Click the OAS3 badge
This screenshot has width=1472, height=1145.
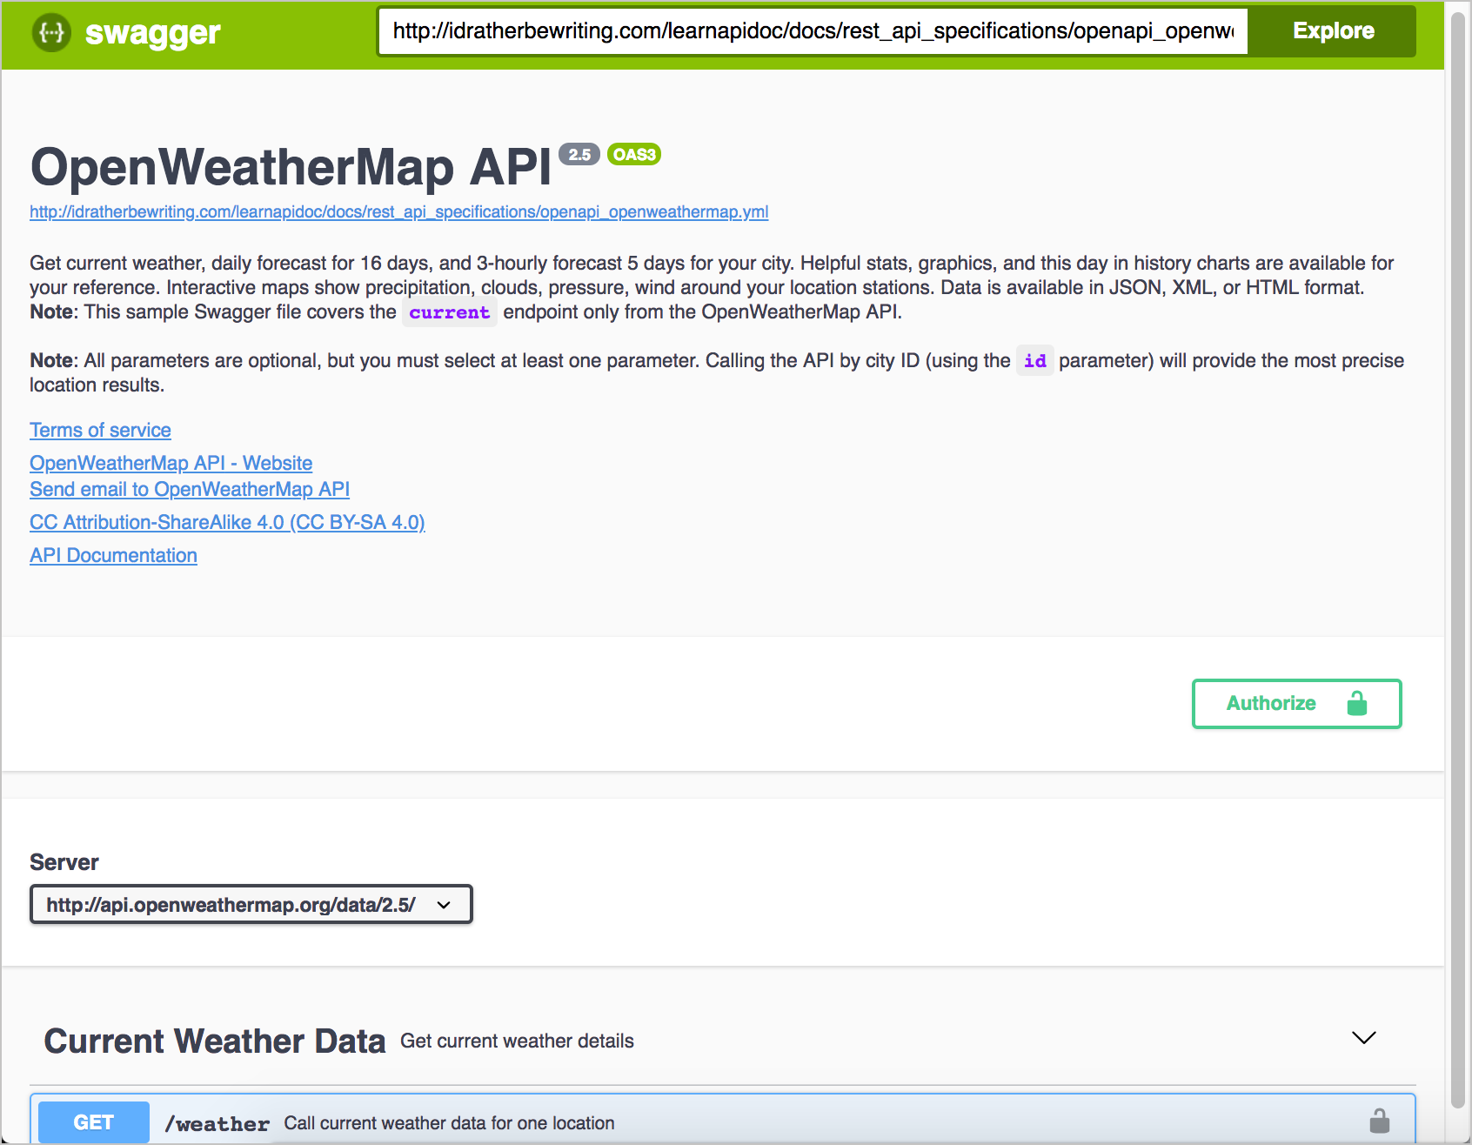tap(634, 155)
